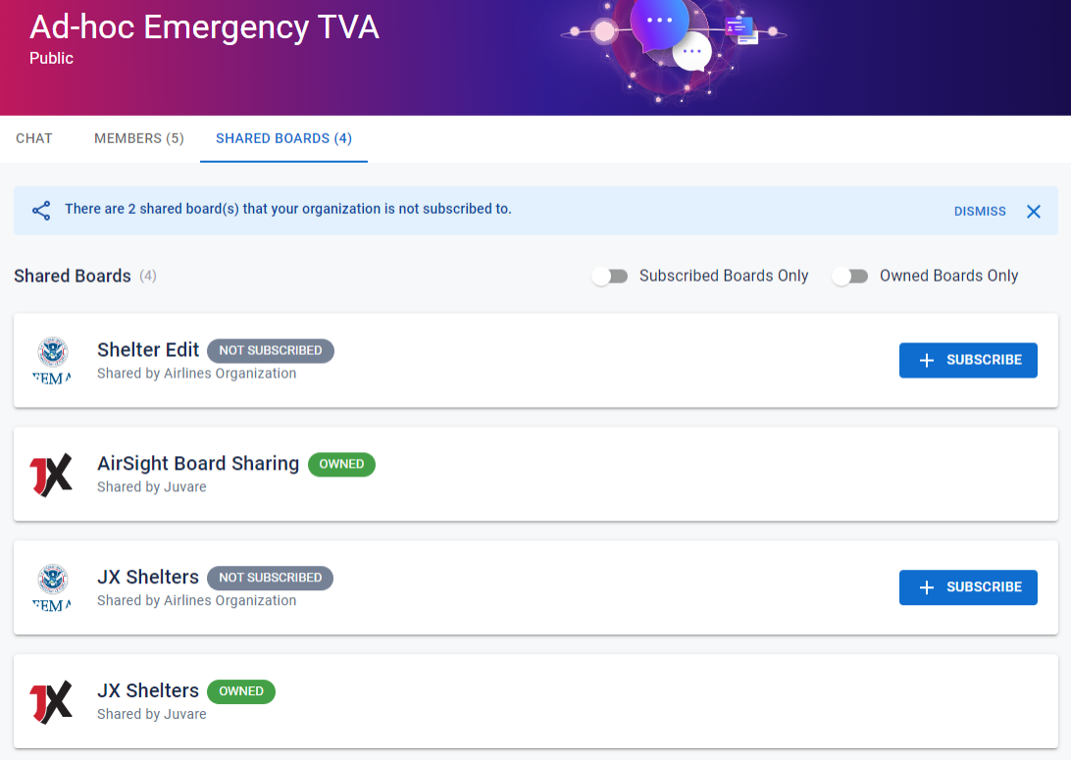Click the plus icon in Shelter Edit's Subscribe button
The height and width of the screenshot is (760, 1071).
(x=926, y=360)
